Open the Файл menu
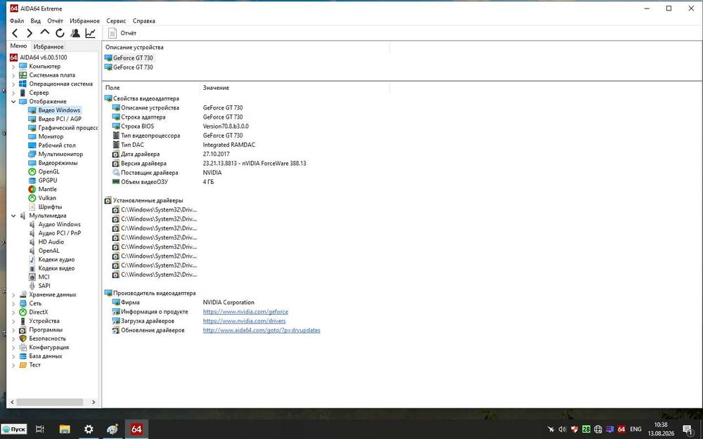This screenshot has height=439, width=703. coord(17,20)
